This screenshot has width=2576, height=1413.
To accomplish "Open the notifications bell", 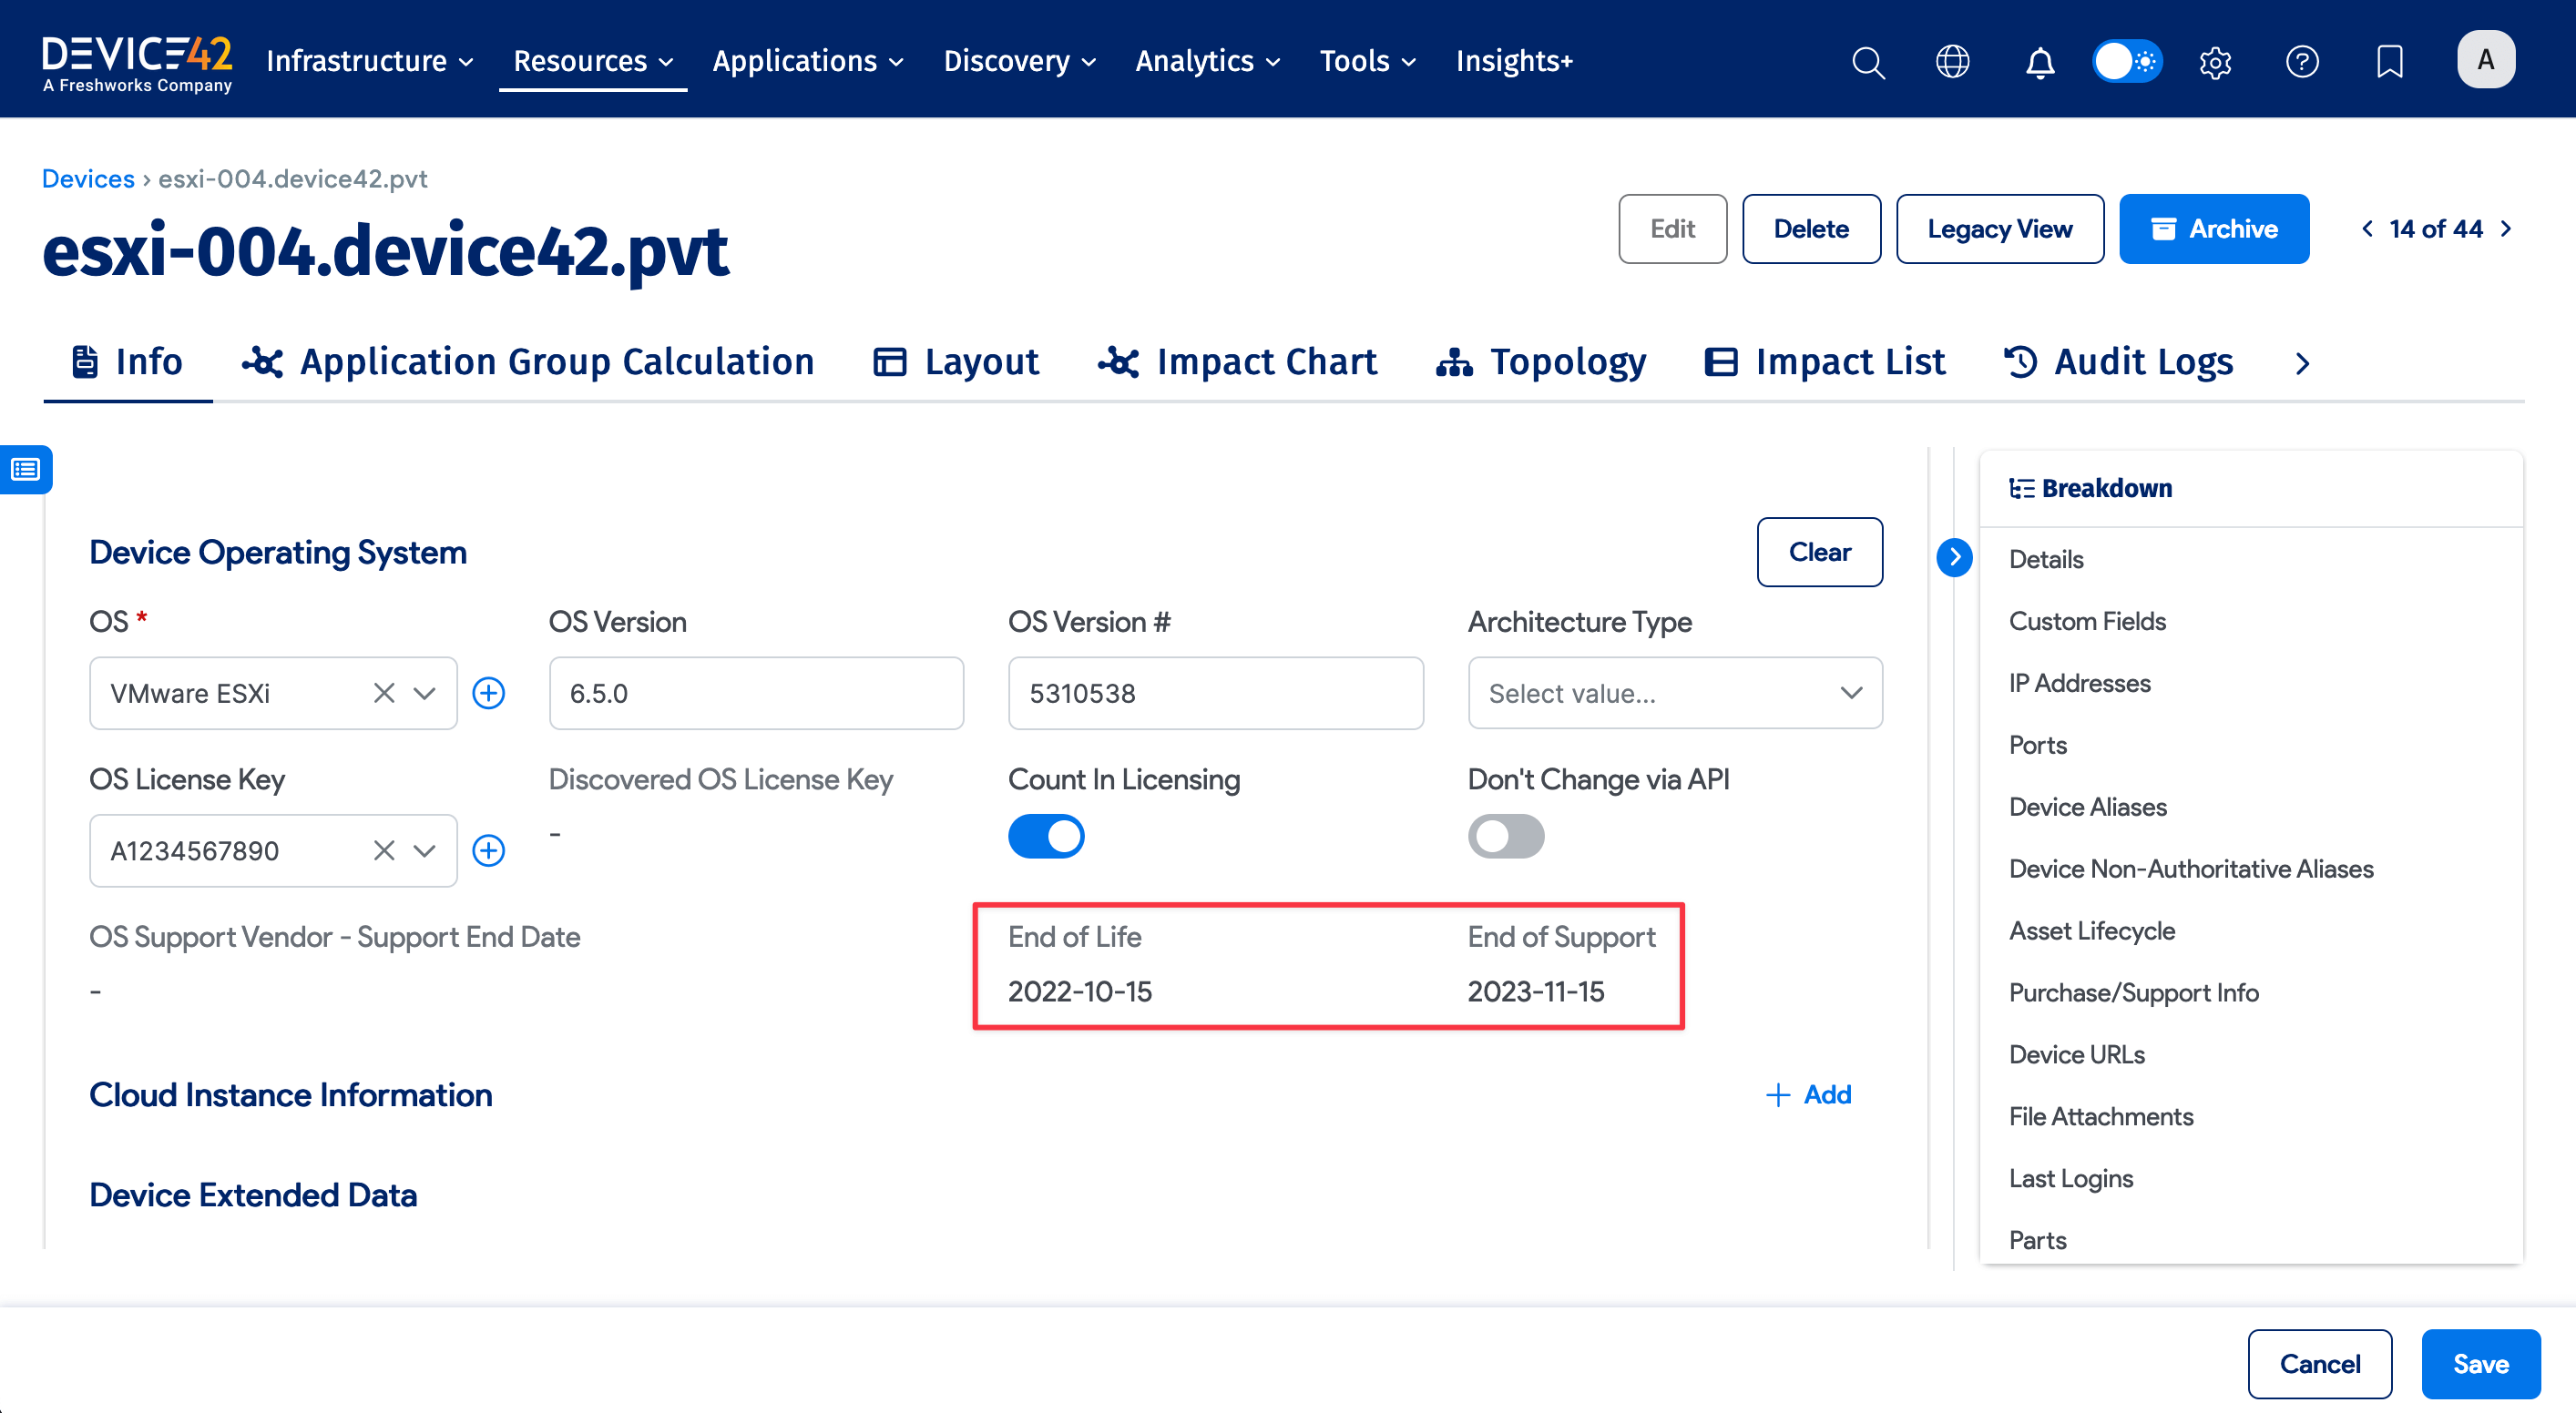I will pos(2040,61).
